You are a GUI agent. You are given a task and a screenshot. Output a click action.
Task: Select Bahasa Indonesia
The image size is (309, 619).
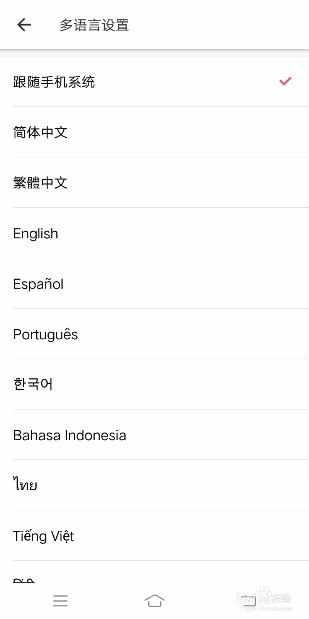(x=70, y=435)
